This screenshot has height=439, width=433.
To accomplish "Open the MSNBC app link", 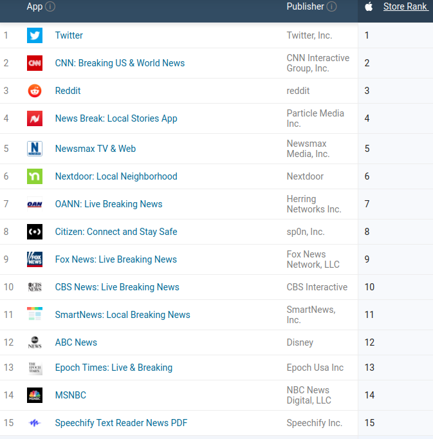I will (x=71, y=395).
